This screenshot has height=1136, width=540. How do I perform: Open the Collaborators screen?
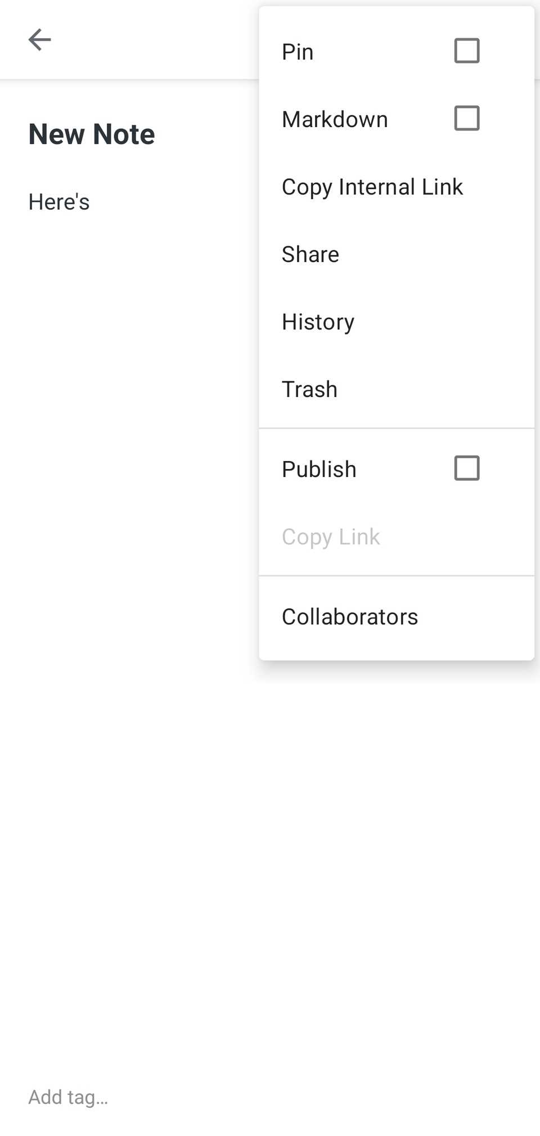pos(350,616)
